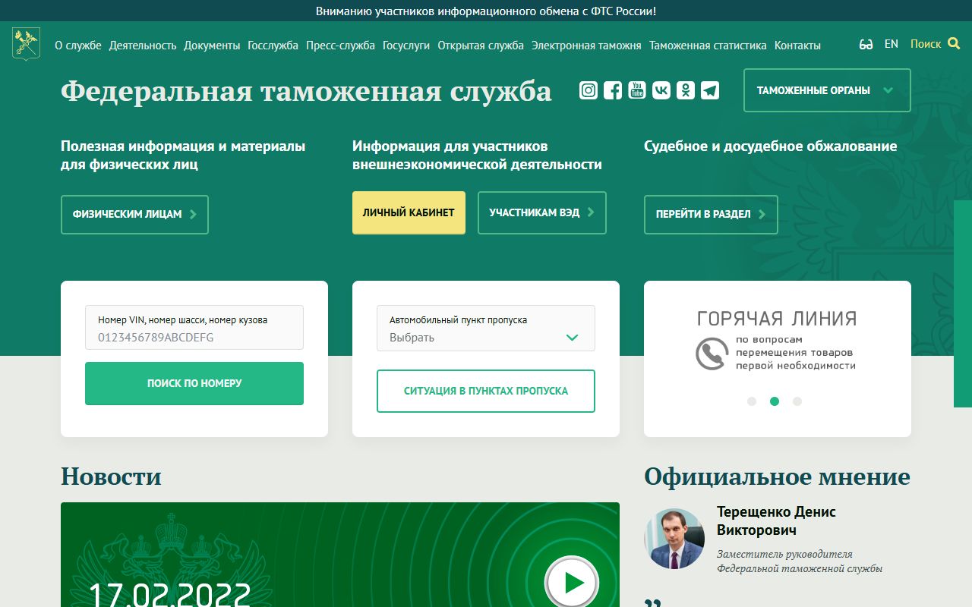Screen dimensions: 972x607
Task: Open the Открытая служба menu
Action: (481, 46)
